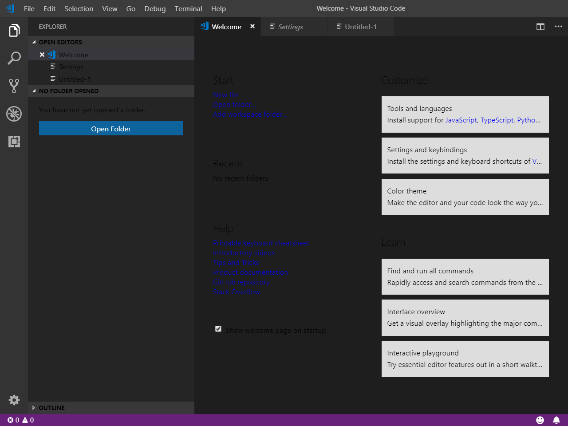The width and height of the screenshot is (568, 426).
Task: Open notifications via the bell icon
Action: coord(556,420)
